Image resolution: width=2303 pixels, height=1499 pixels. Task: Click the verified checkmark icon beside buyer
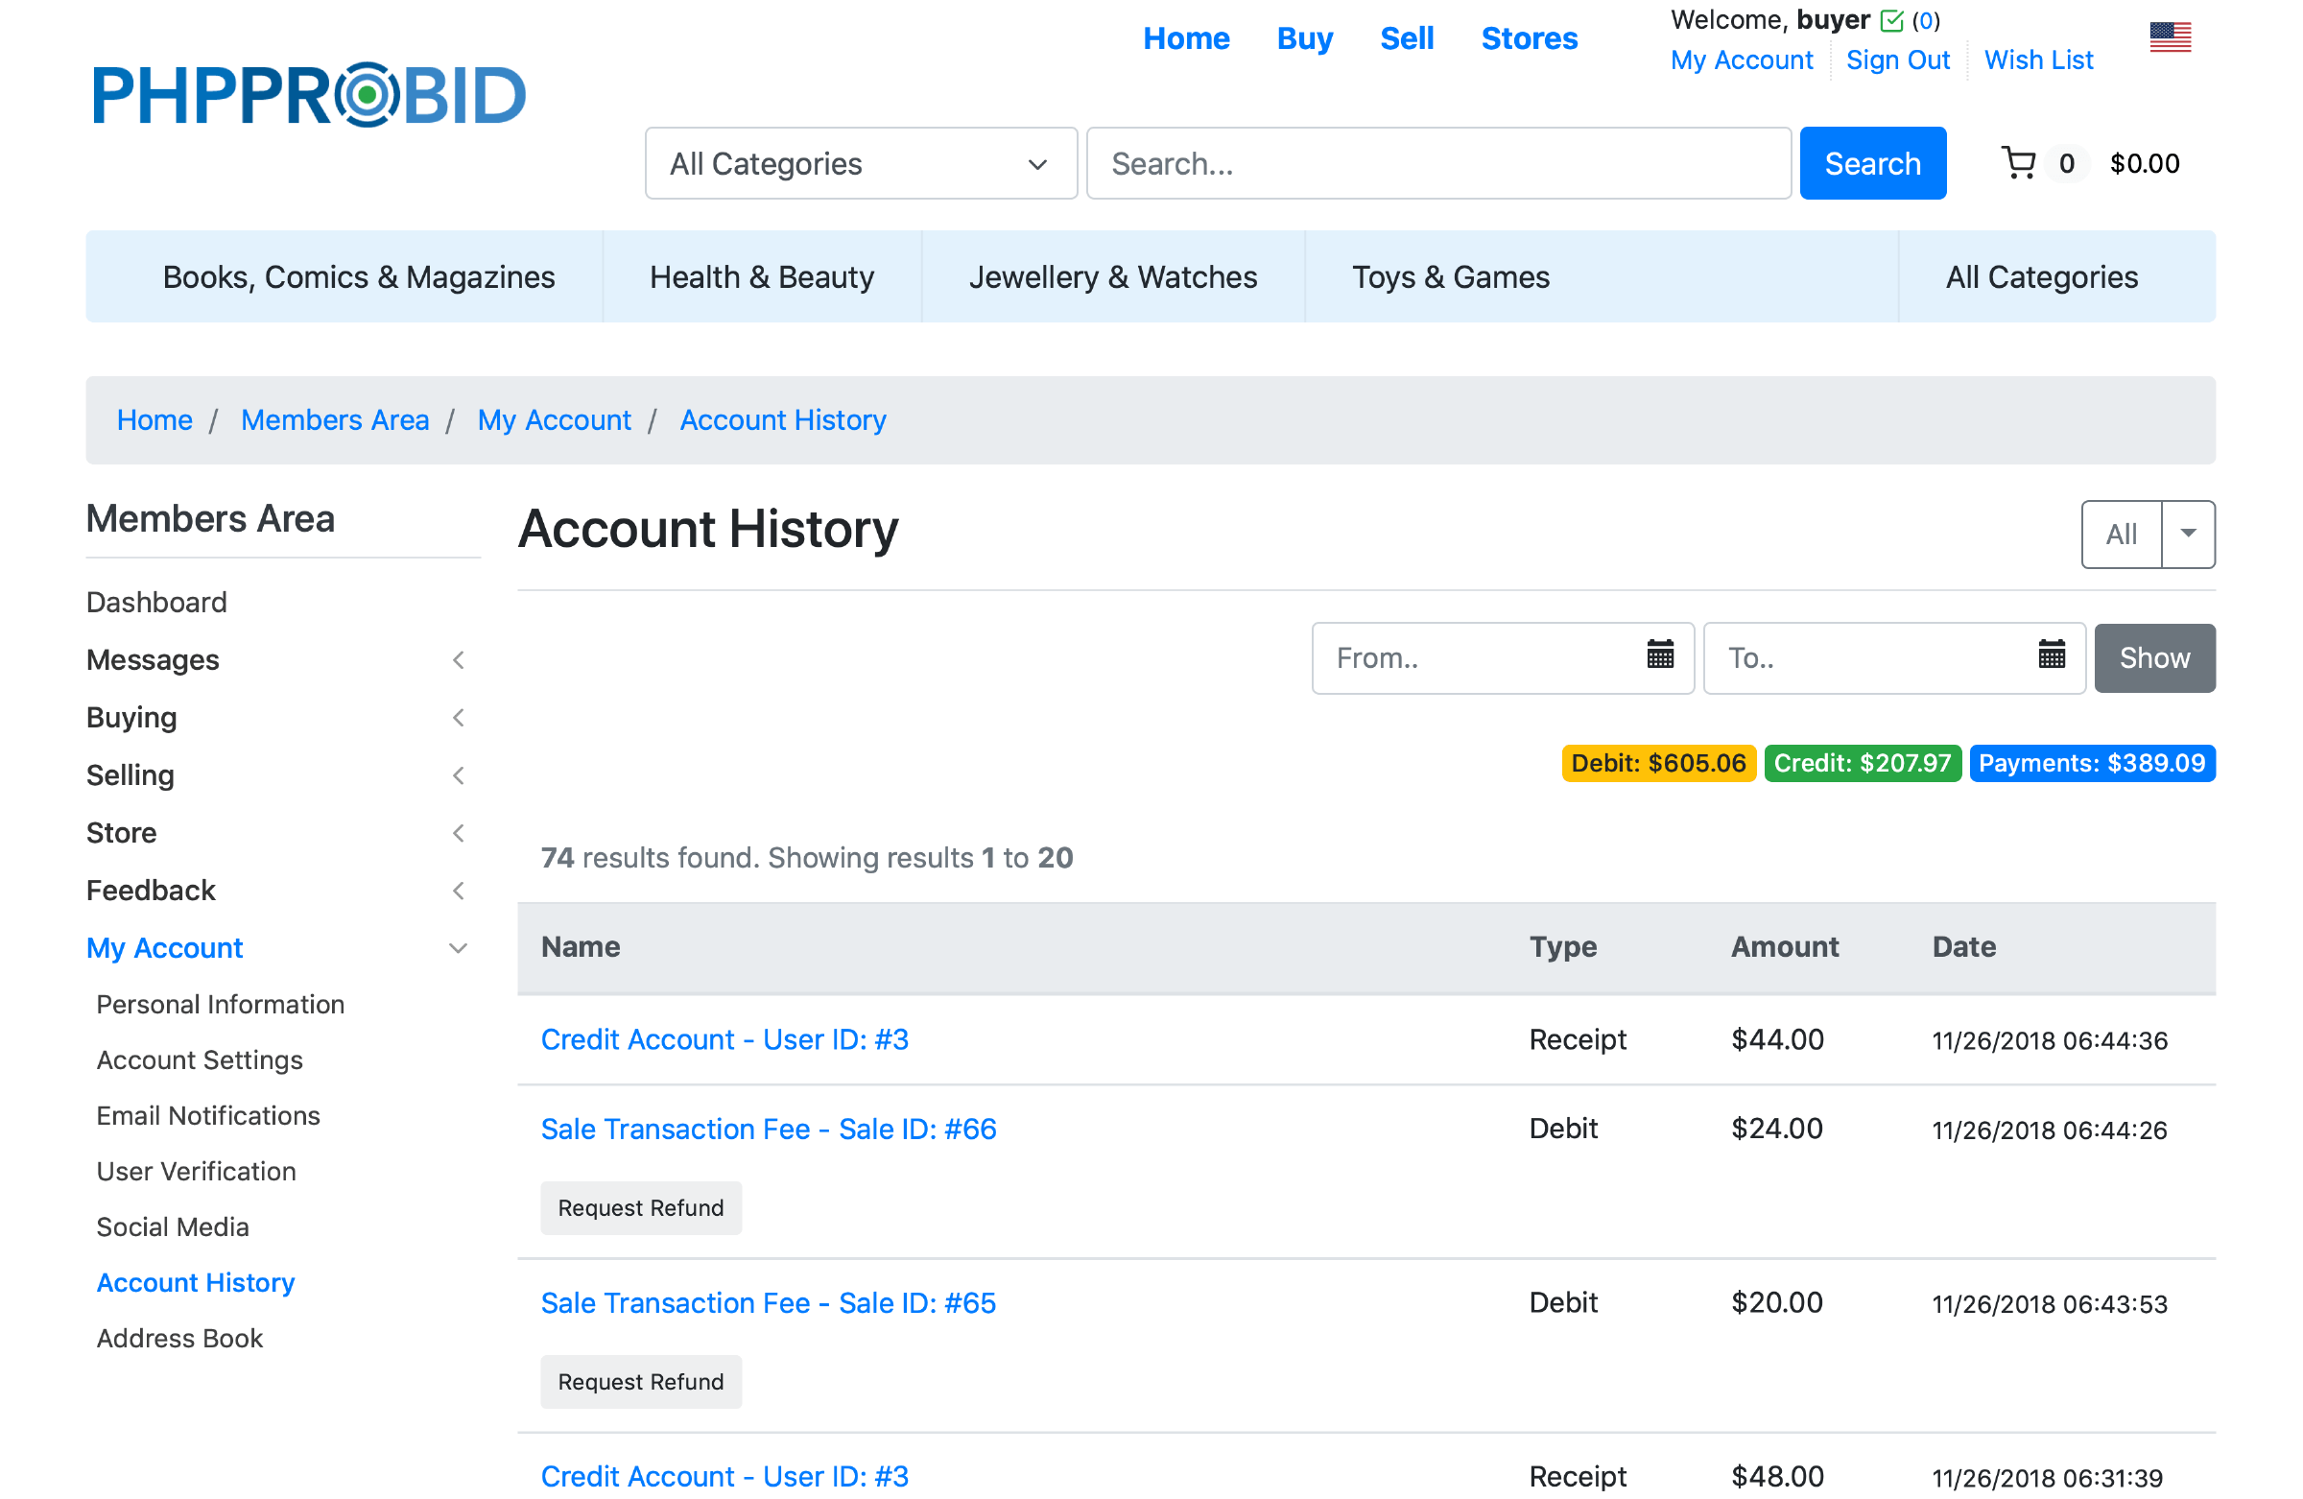(x=1890, y=20)
